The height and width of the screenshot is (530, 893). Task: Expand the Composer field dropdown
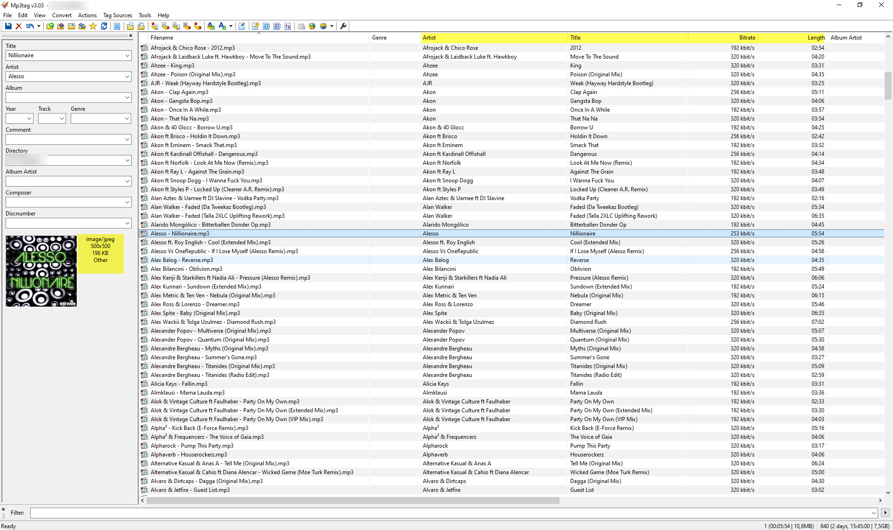tap(127, 202)
